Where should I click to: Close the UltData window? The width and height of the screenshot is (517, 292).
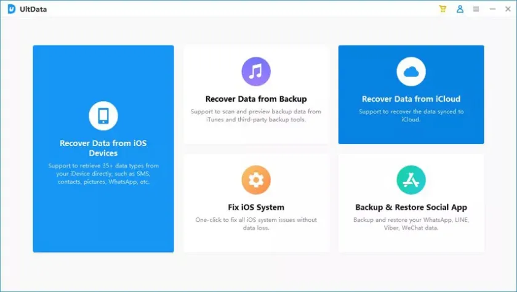pyautogui.click(x=508, y=9)
